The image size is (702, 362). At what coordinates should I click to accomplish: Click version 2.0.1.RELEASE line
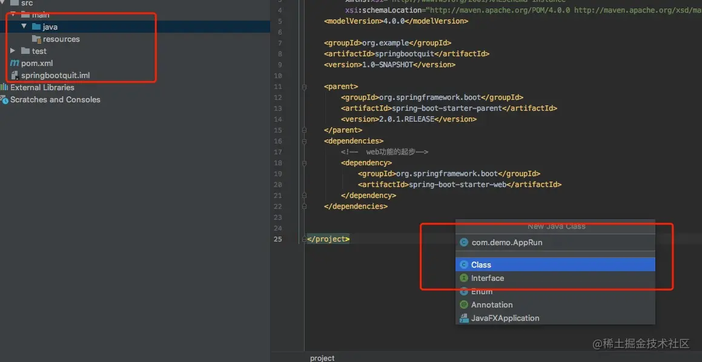[409, 119]
